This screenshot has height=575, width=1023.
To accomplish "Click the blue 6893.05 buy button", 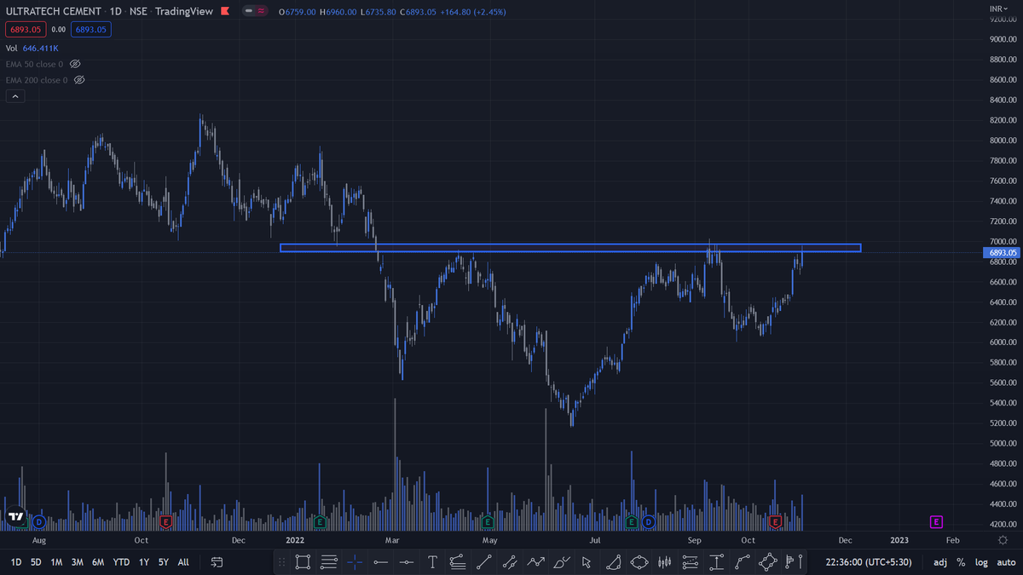I will (x=90, y=30).
